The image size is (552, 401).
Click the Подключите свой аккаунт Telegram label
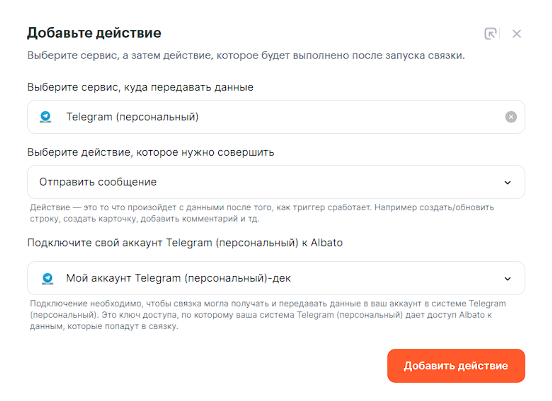pos(185,243)
